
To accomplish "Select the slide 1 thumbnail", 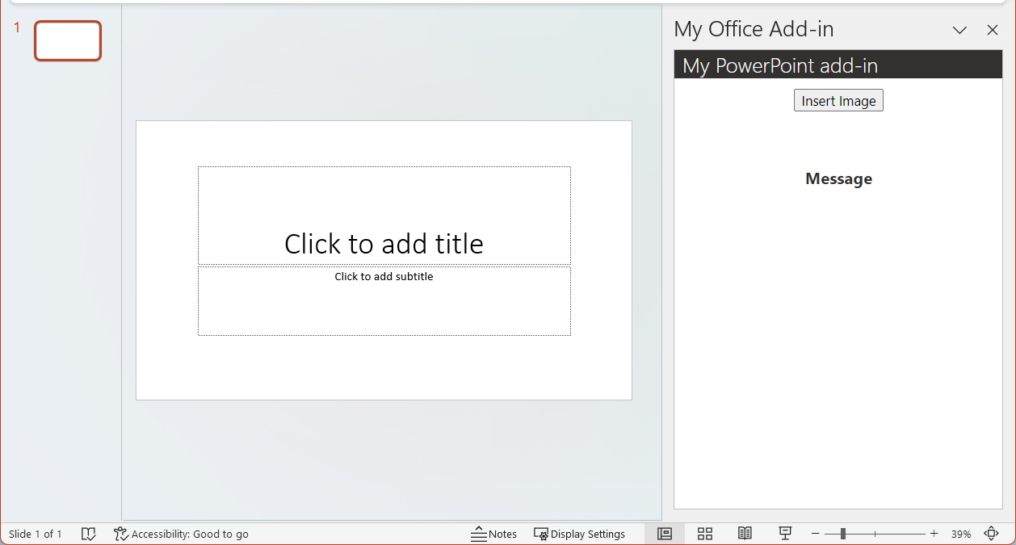I will (68, 40).
